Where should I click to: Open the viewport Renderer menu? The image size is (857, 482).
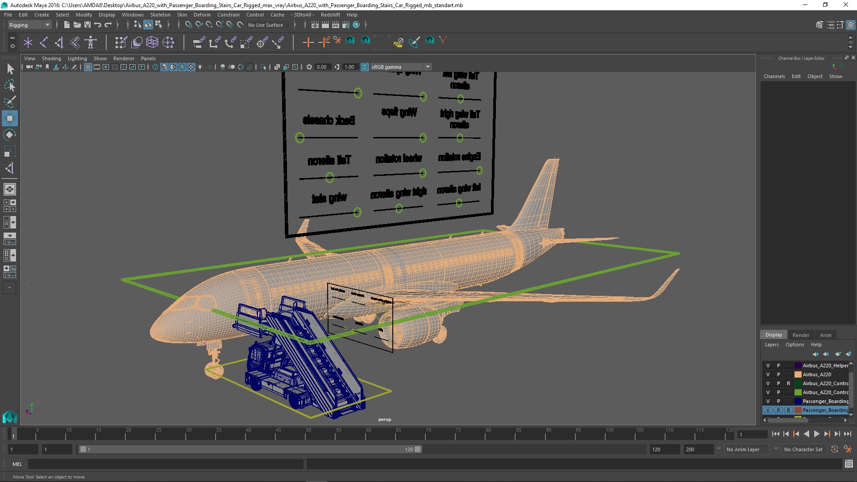click(x=124, y=58)
